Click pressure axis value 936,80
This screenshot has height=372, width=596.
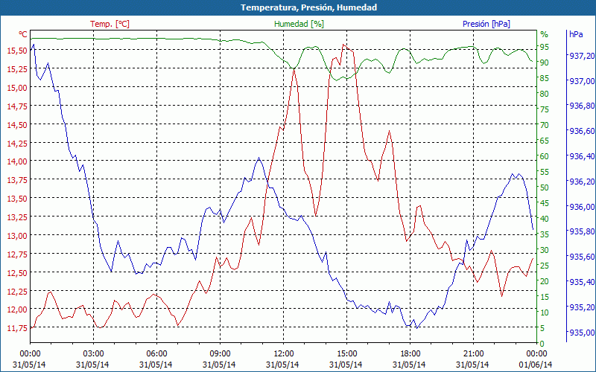tap(581, 106)
